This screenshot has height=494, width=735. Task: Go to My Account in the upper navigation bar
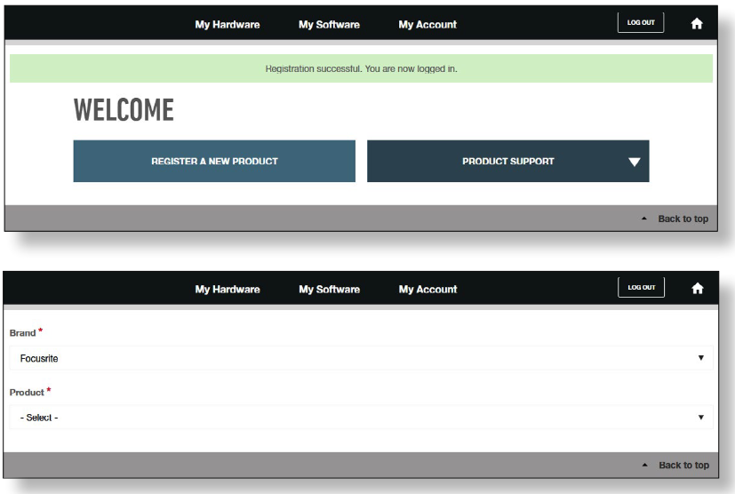(427, 25)
